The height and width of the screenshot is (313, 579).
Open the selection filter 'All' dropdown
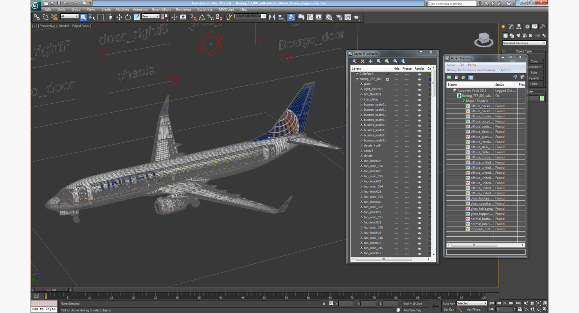70,16
